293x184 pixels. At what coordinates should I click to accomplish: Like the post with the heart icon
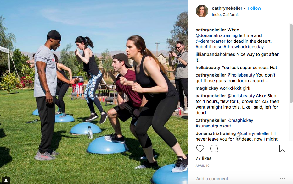[200, 149]
